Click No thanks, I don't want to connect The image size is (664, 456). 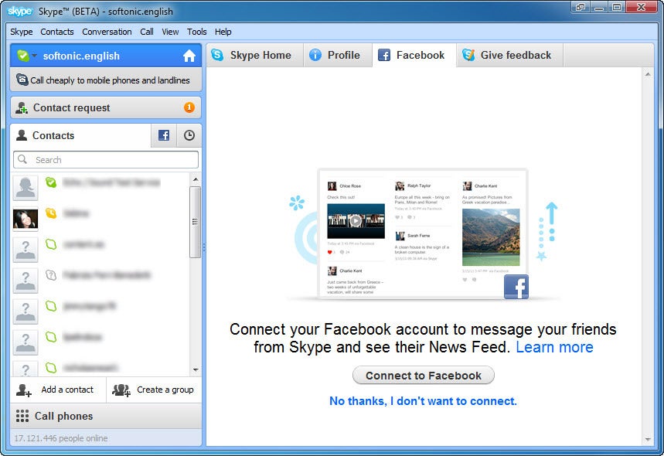tap(423, 401)
